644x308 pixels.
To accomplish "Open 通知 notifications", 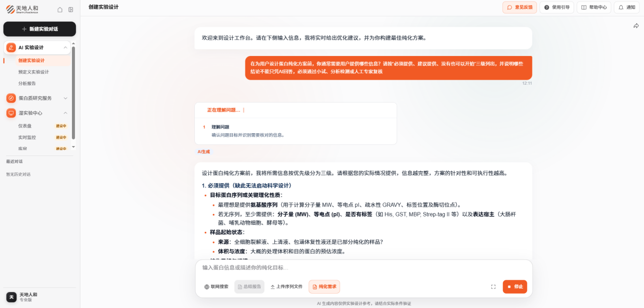I will pyautogui.click(x=627, y=7).
